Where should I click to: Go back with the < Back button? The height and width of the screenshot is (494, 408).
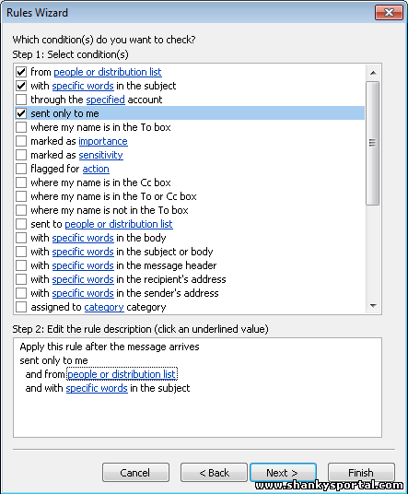(x=214, y=473)
